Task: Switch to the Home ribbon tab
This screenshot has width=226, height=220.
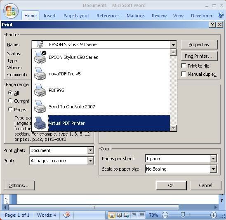Action: click(31, 16)
